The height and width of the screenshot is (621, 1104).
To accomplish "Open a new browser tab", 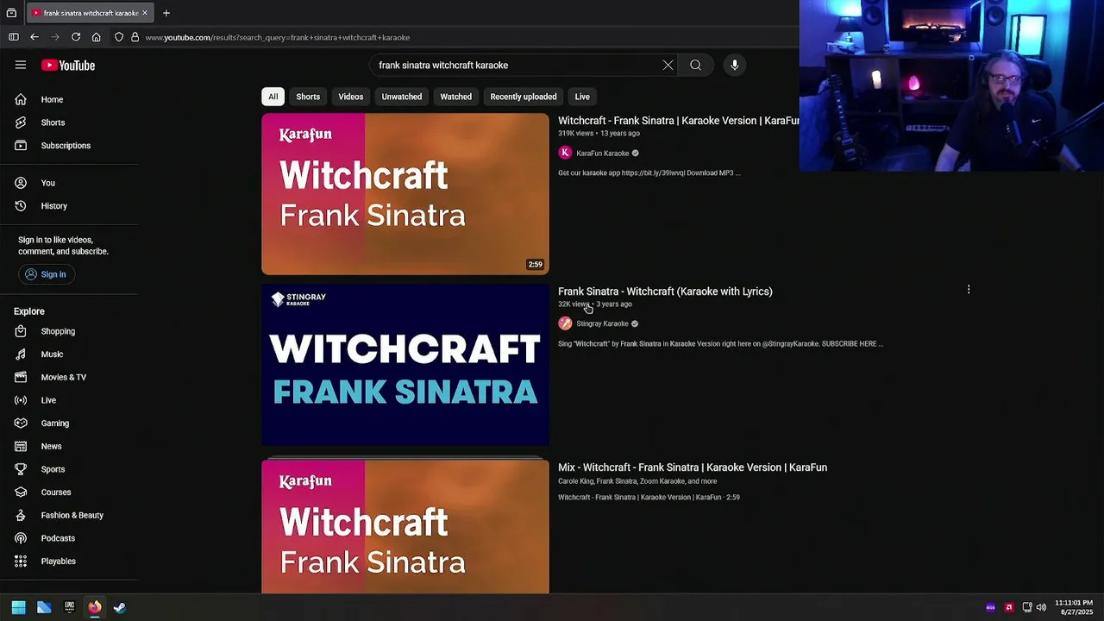I will pyautogui.click(x=166, y=13).
